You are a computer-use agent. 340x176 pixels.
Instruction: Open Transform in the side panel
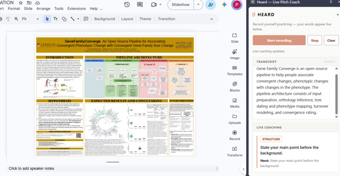coord(235,152)
